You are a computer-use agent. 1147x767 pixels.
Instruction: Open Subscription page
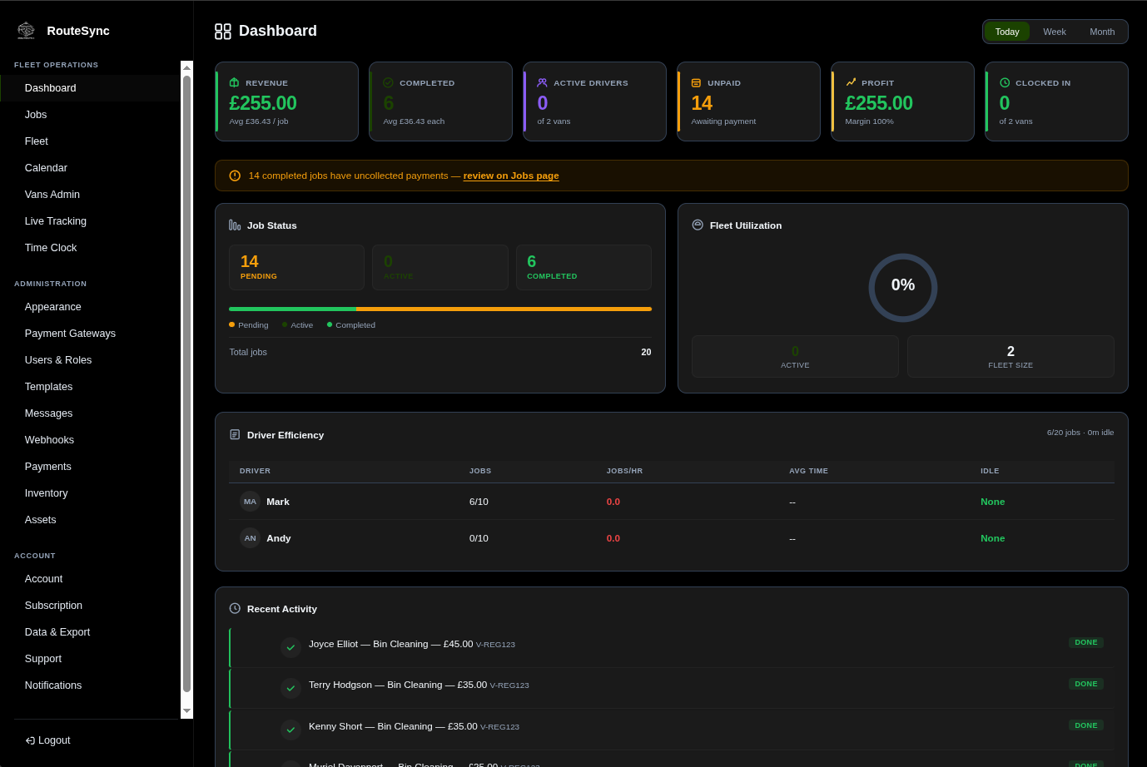(x=90, y=606)
